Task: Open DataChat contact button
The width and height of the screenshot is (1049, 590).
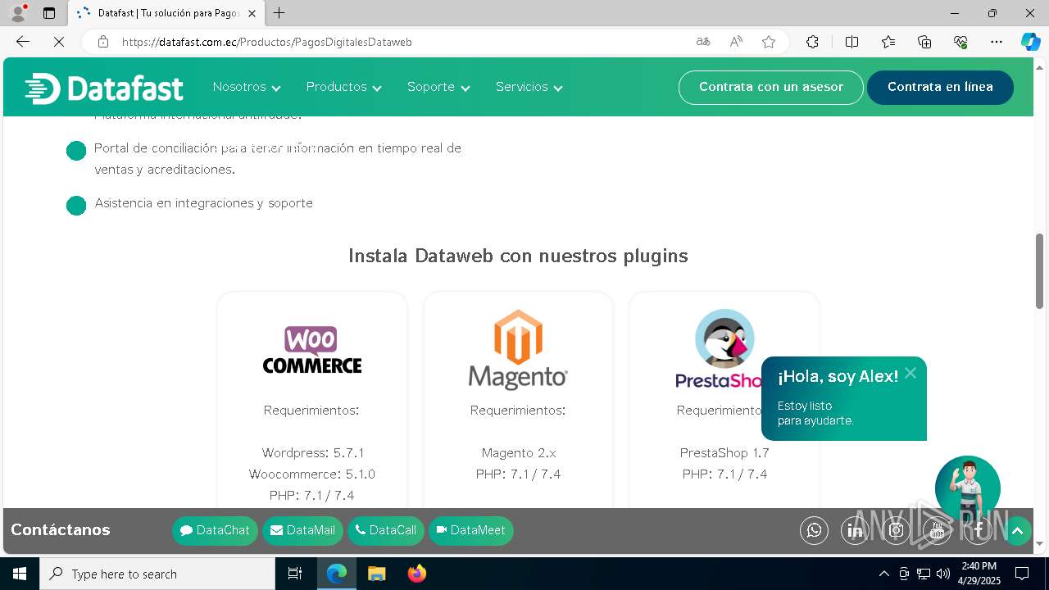Action: pos(215,531)
